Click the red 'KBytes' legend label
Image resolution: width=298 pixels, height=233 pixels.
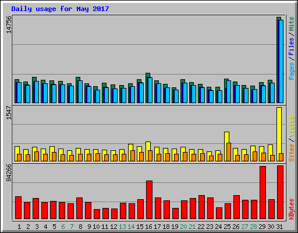pos(291,209)
